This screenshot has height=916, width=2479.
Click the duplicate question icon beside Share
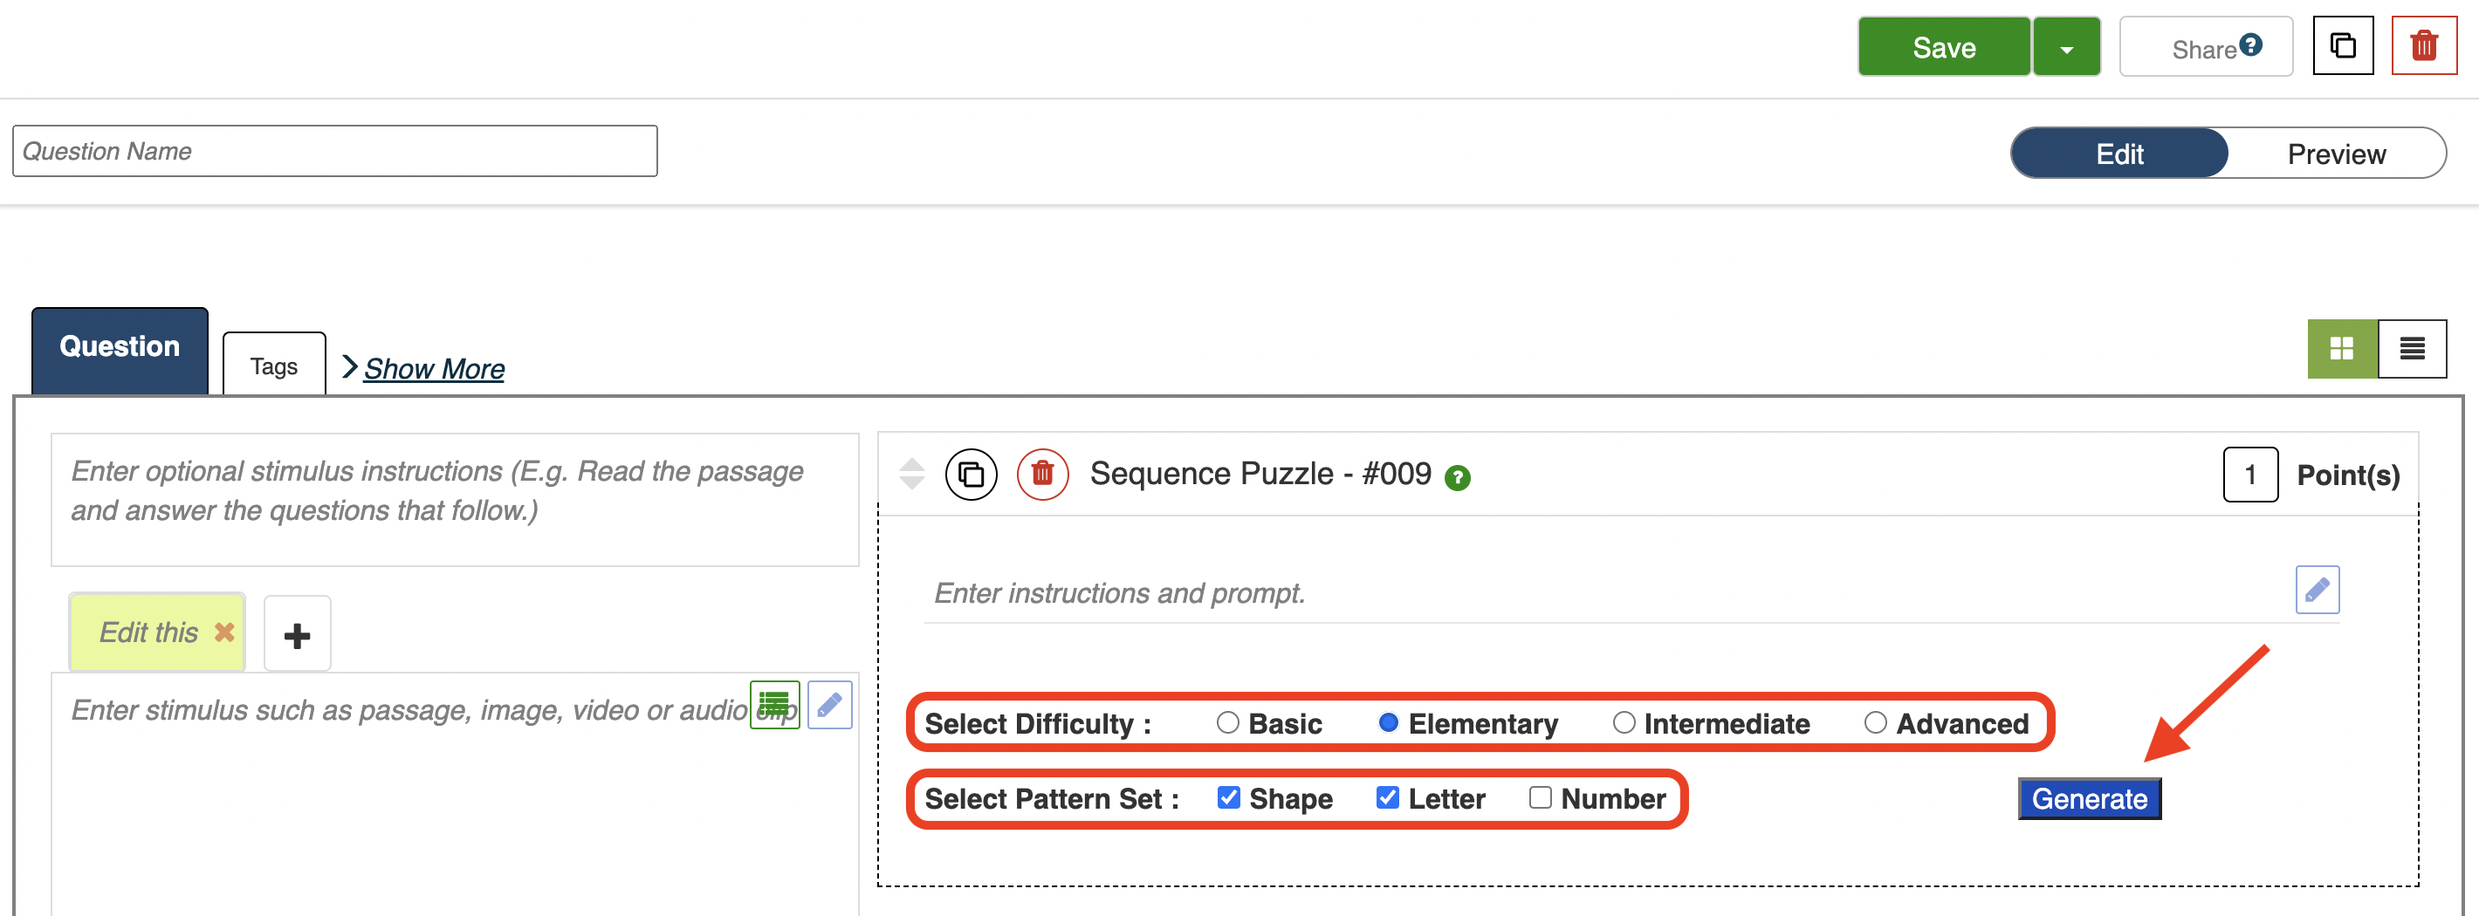tap(2341, 46)
